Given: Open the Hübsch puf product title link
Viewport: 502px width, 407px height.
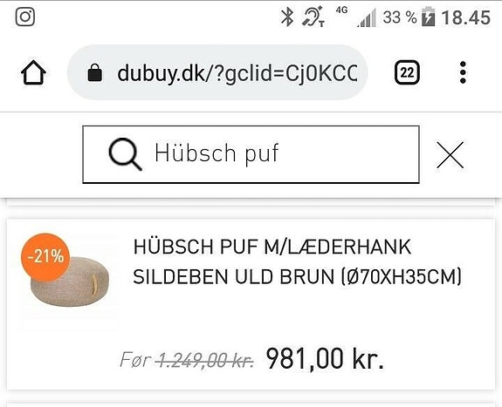Looking at the screenshot, I should (297, 261).
